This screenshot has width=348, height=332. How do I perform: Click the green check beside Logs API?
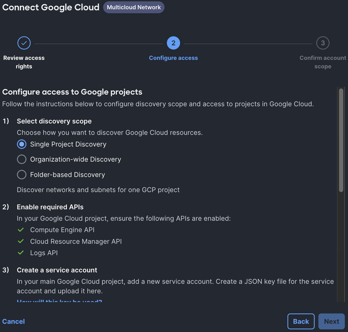point(21,253)
